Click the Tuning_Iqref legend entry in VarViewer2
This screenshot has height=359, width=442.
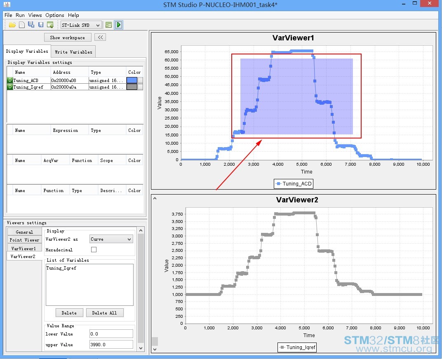[x=297, y=347]
